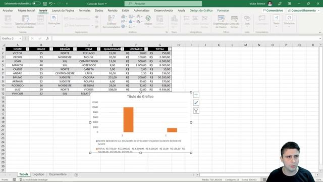Switch to the Página Inicial tab
Image resolution: width=323 pixels, height=182 pixels.
pyautogui.click(x=26, y=10)
